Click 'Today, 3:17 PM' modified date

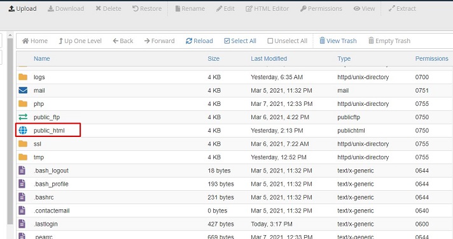pyautogui.click(x=272, y=224)
